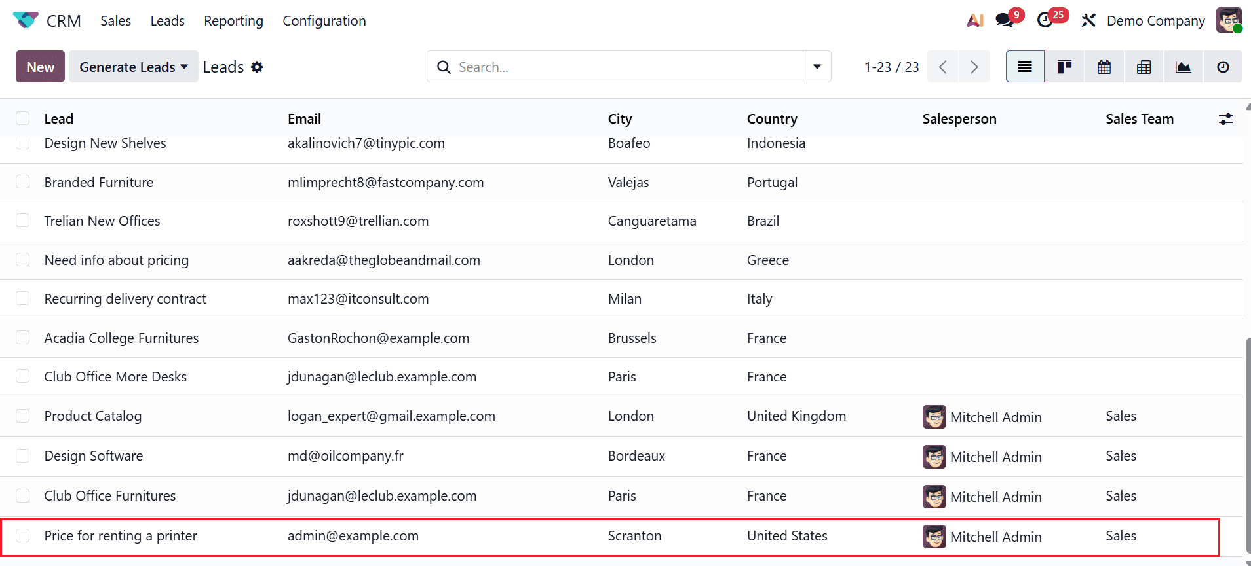Image resolution: width=1251 pixels, height=566 pixels.
Task: Expand the Generate Leads dropdown
Action: (x=134, y=67)
